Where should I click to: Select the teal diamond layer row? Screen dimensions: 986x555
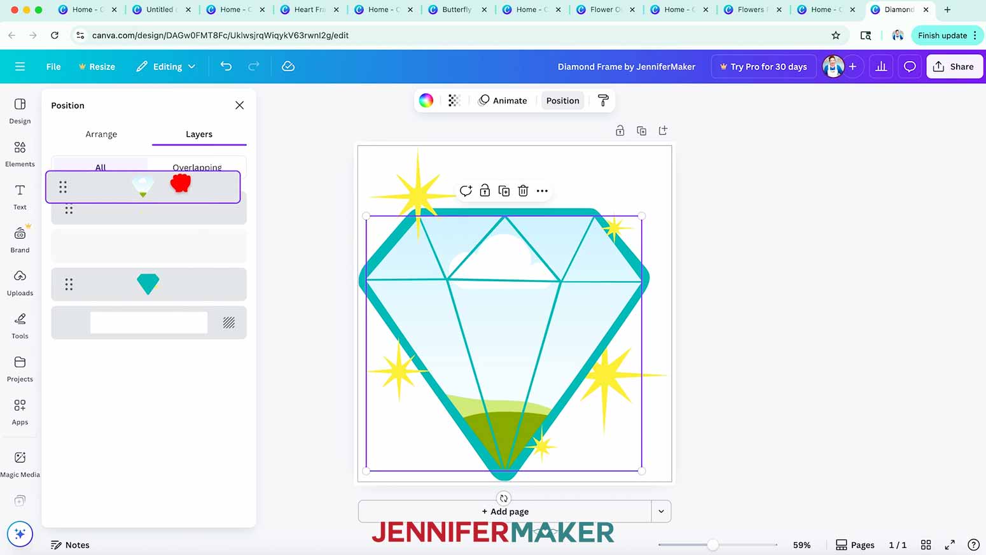pos(149,285)
